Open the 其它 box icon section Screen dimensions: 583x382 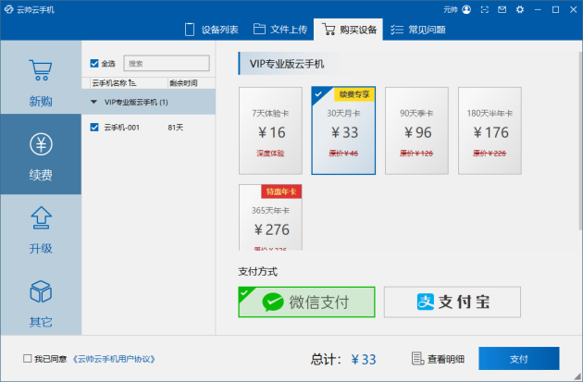pos(41,302)
